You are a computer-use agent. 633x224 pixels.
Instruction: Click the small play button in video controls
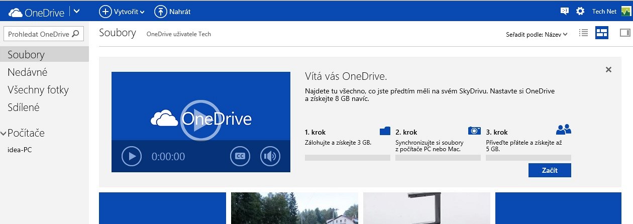pyautogui.click(x=132, y=156)
